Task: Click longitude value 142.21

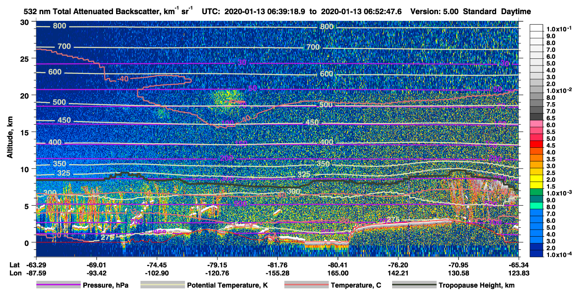Action: point(398,273)
